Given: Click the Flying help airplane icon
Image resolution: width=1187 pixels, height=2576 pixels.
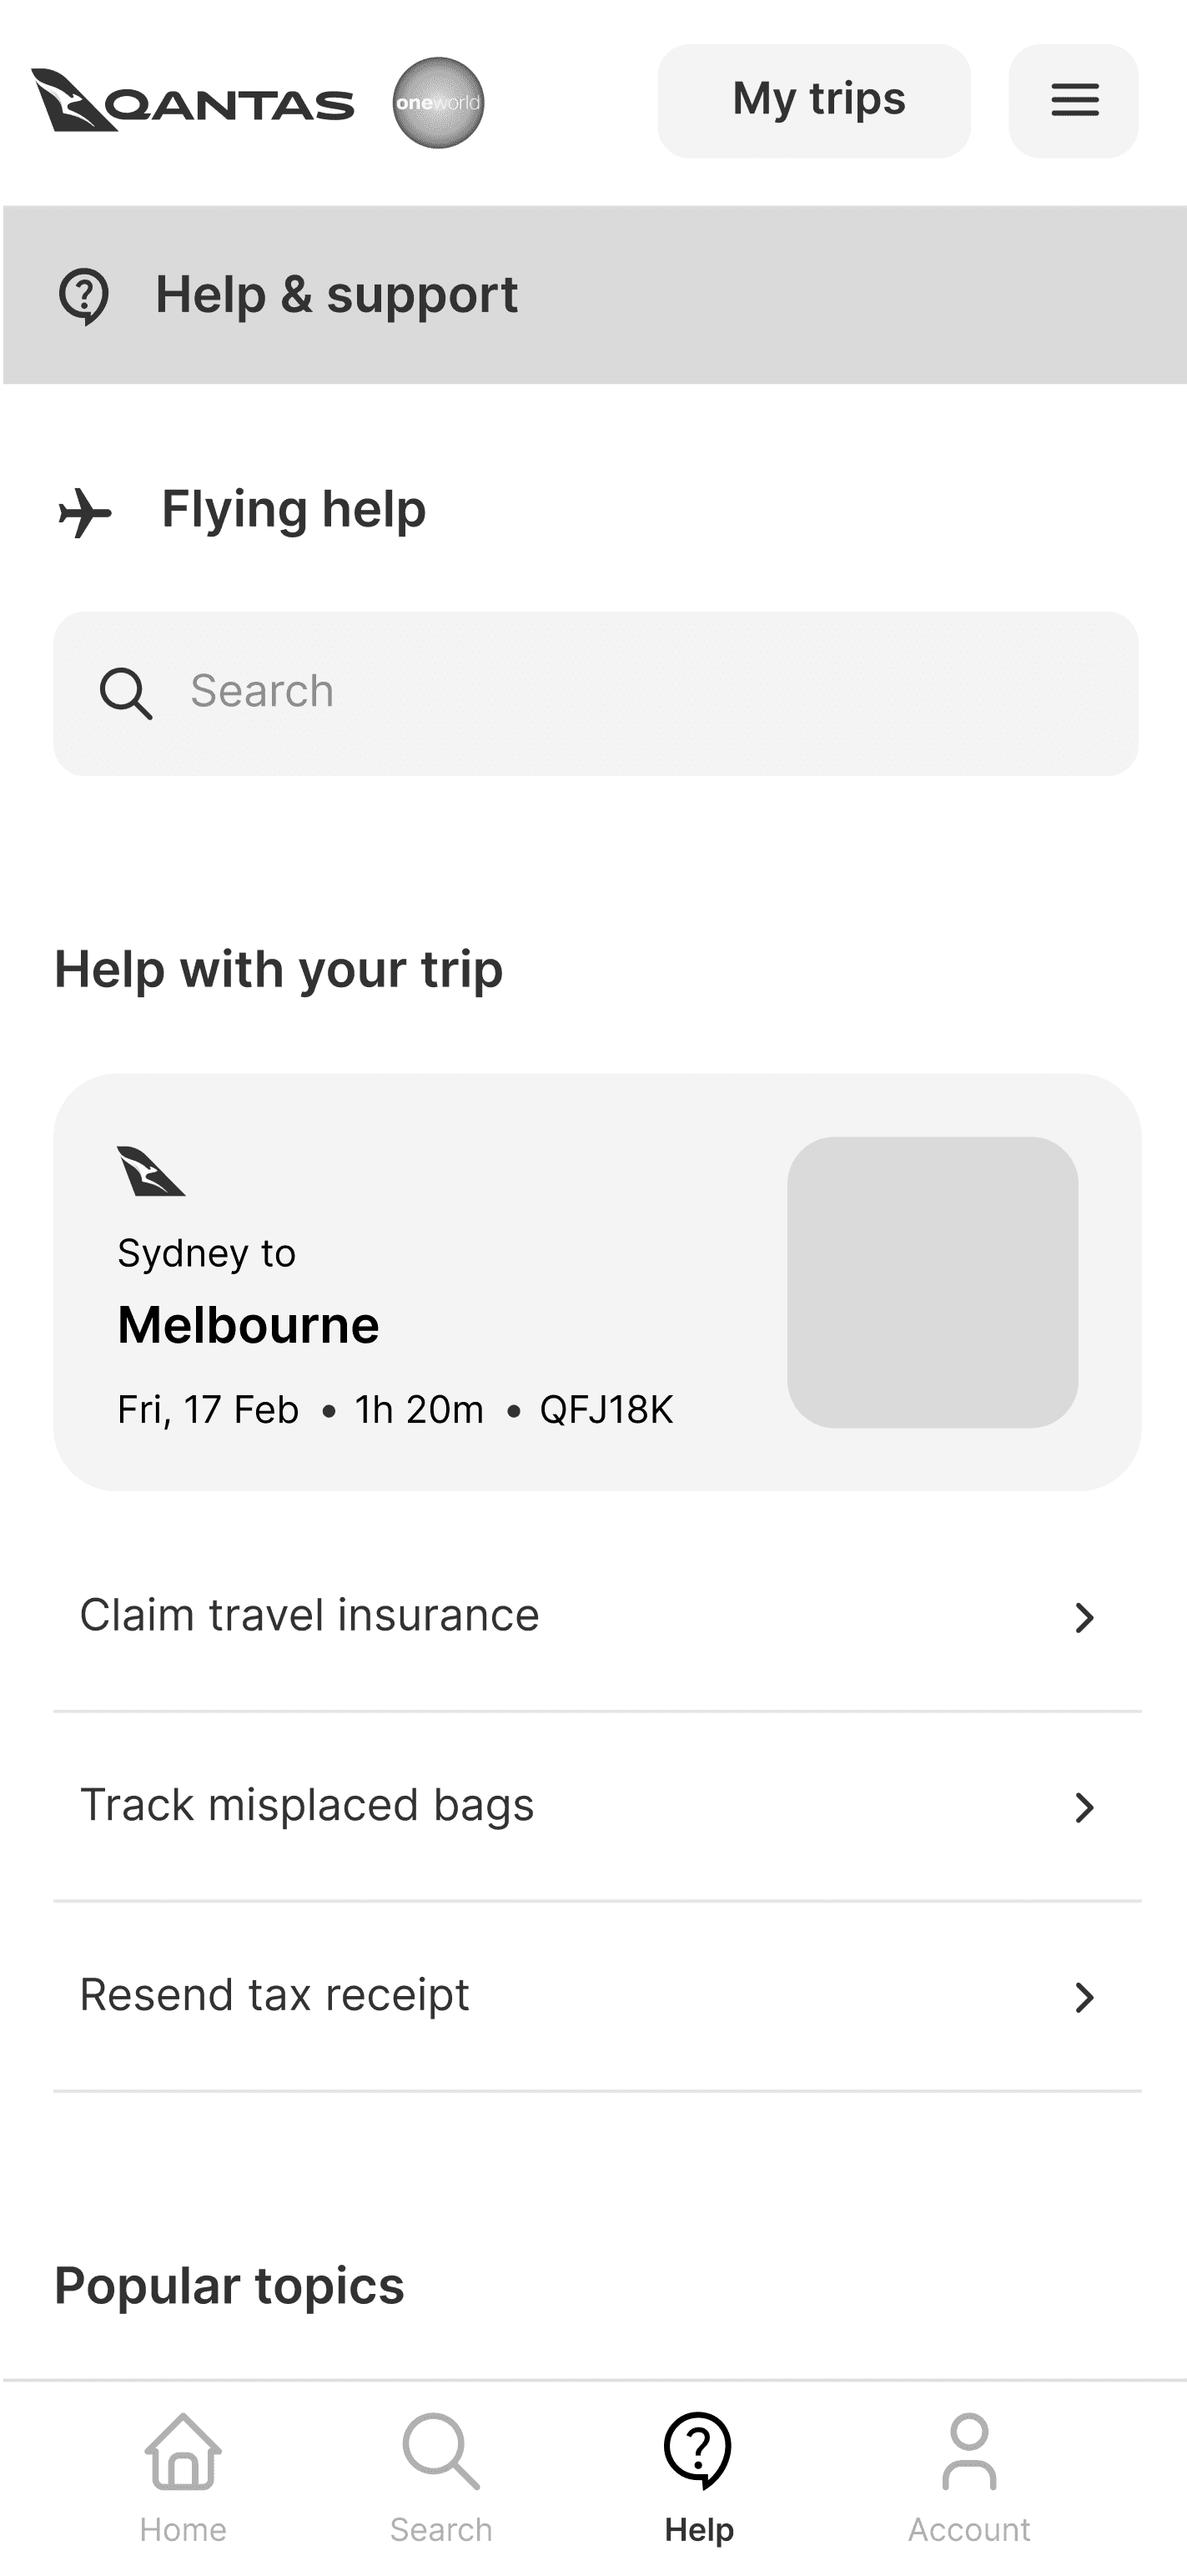Looking at the screenshot, I should coord(85,512).
